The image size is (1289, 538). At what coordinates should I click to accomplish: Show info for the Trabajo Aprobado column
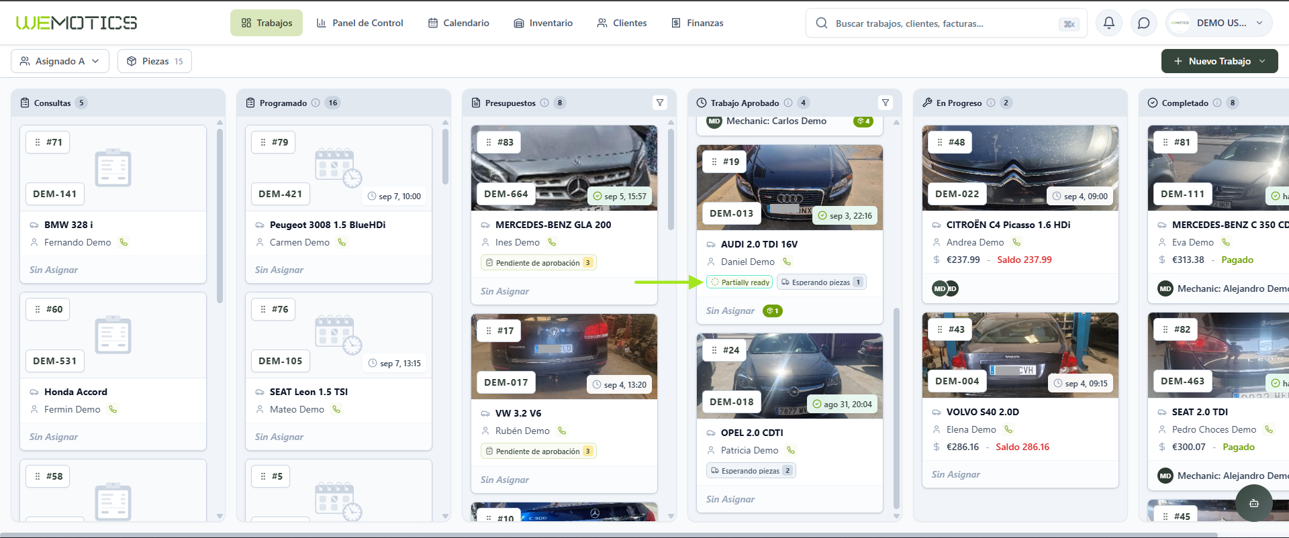pyautogui.click(x=788, y=103)
